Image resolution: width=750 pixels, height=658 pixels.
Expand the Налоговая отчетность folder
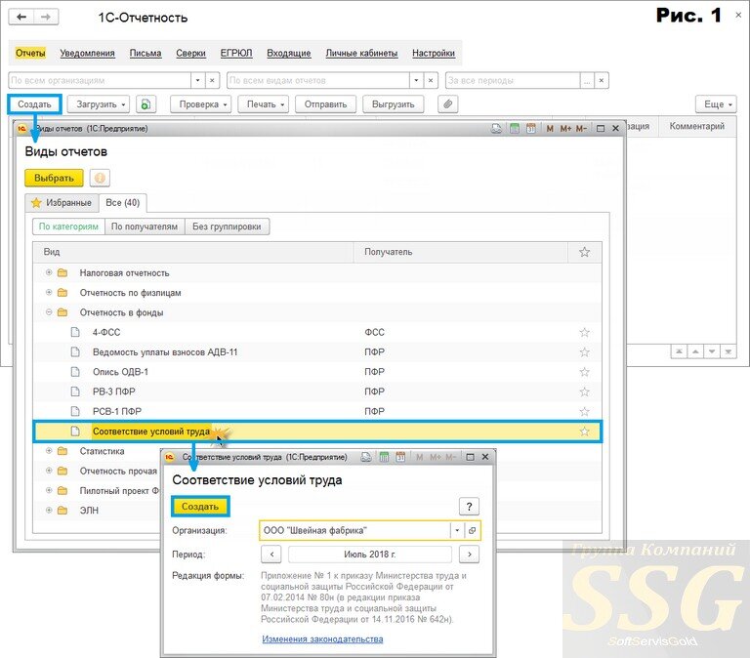(x=49, y=272)
